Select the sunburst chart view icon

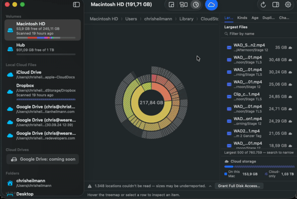pos(196,5)
